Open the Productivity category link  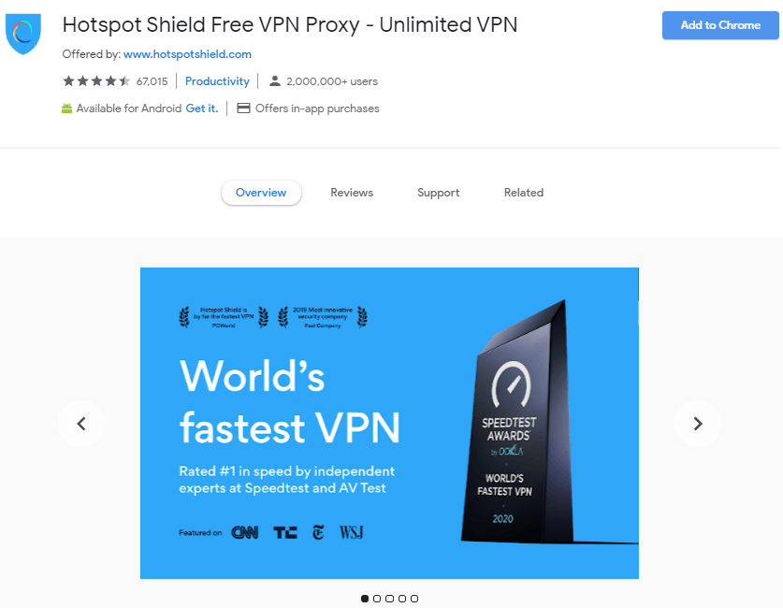pyautogui.click(x=217, y=80)
